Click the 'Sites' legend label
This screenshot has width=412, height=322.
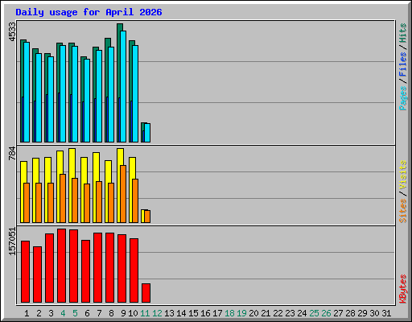point(402,211)
